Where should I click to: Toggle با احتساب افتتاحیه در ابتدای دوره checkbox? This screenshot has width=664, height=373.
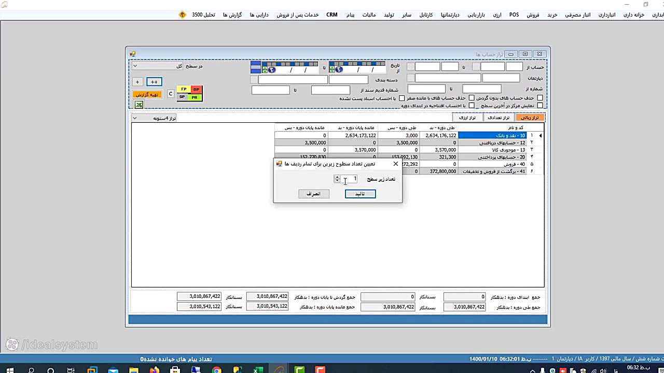click(x=472, y=106)
